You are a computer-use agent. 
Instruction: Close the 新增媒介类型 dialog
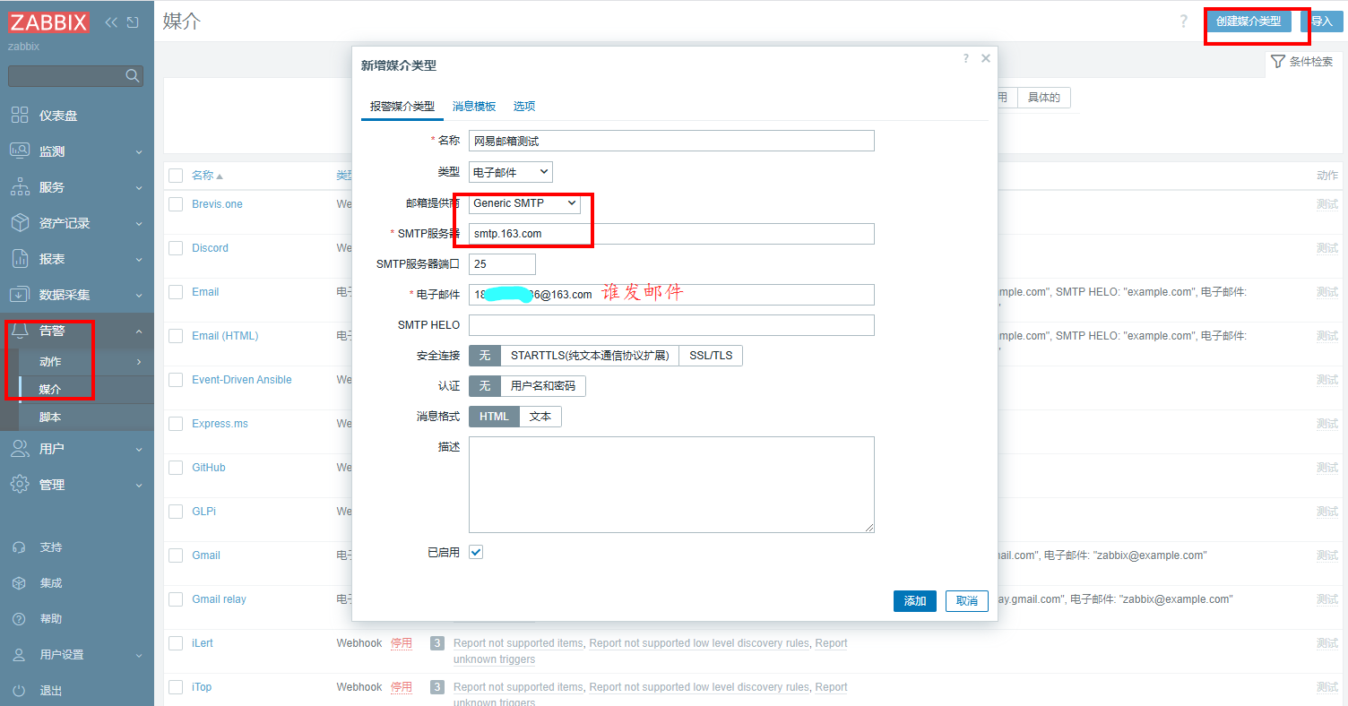(x=986, y=58)
